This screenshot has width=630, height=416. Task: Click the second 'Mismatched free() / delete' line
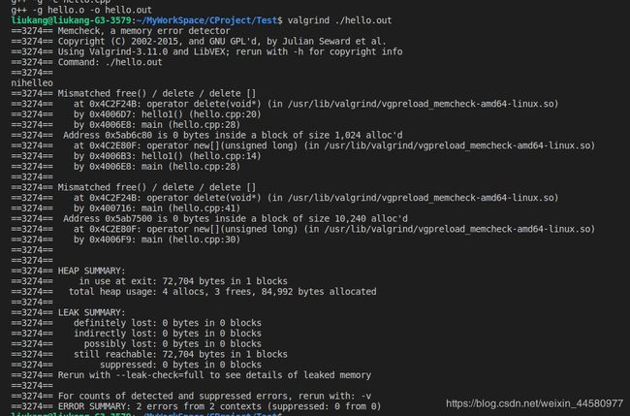(134, 187)
